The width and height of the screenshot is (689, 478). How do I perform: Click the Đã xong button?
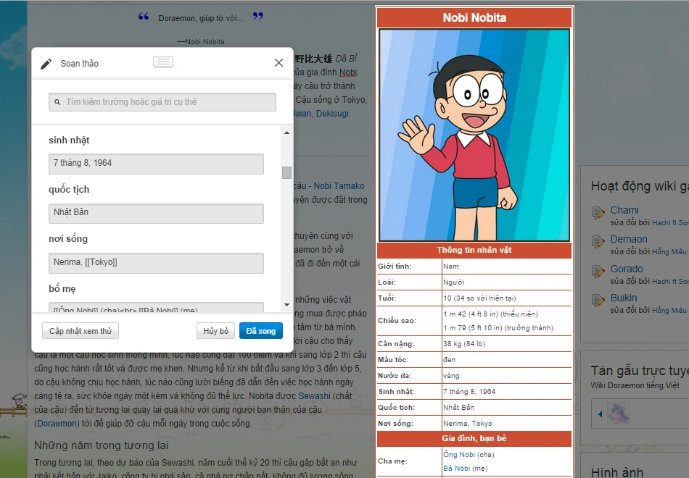[260, 331]
